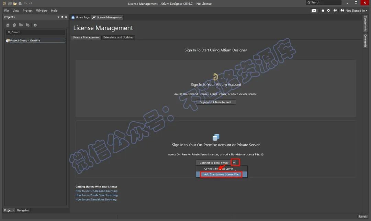
Task: Click the info icon beside Standalone License text
Action: click(x=262, y=155)
